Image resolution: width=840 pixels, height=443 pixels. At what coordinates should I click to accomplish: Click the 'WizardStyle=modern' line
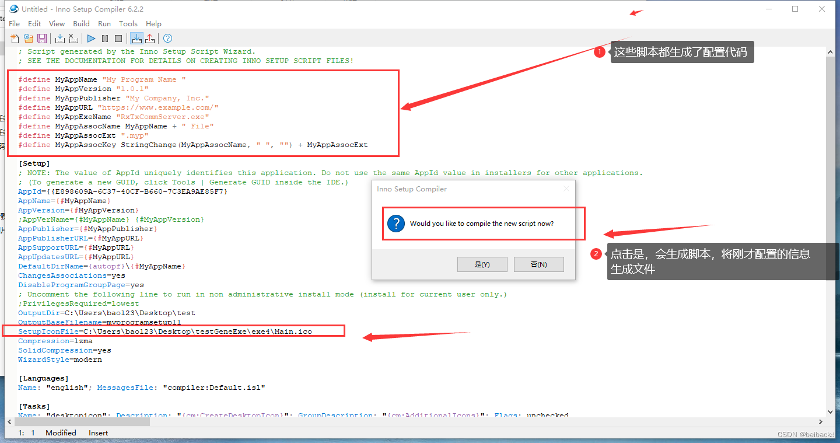point(60,360)
